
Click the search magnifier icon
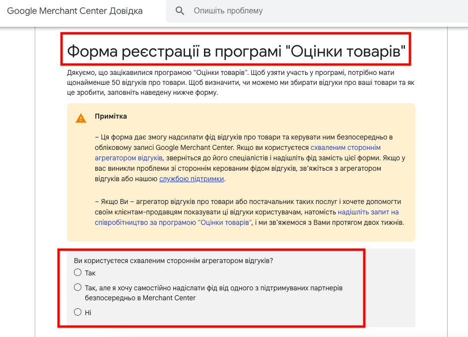[x=180, y=11]
